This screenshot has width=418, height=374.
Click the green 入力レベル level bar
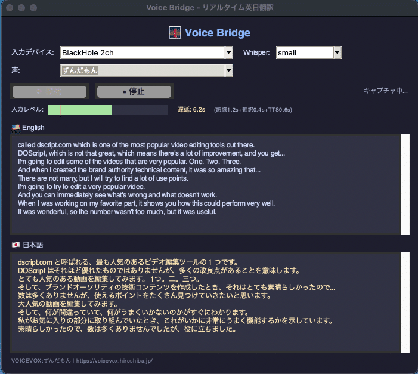[x=80, y=110]
